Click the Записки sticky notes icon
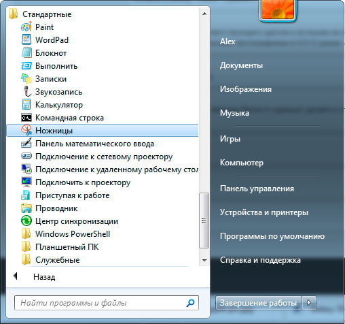The height and width of the screenshot is (324, 345). coord(26,79)
